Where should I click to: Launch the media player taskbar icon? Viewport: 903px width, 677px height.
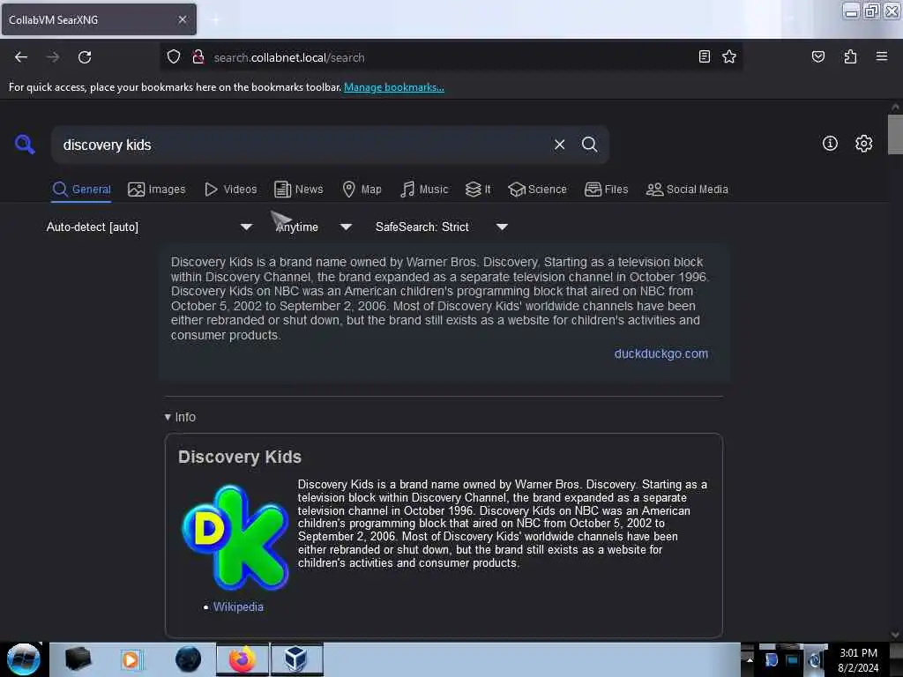point(131,659)
